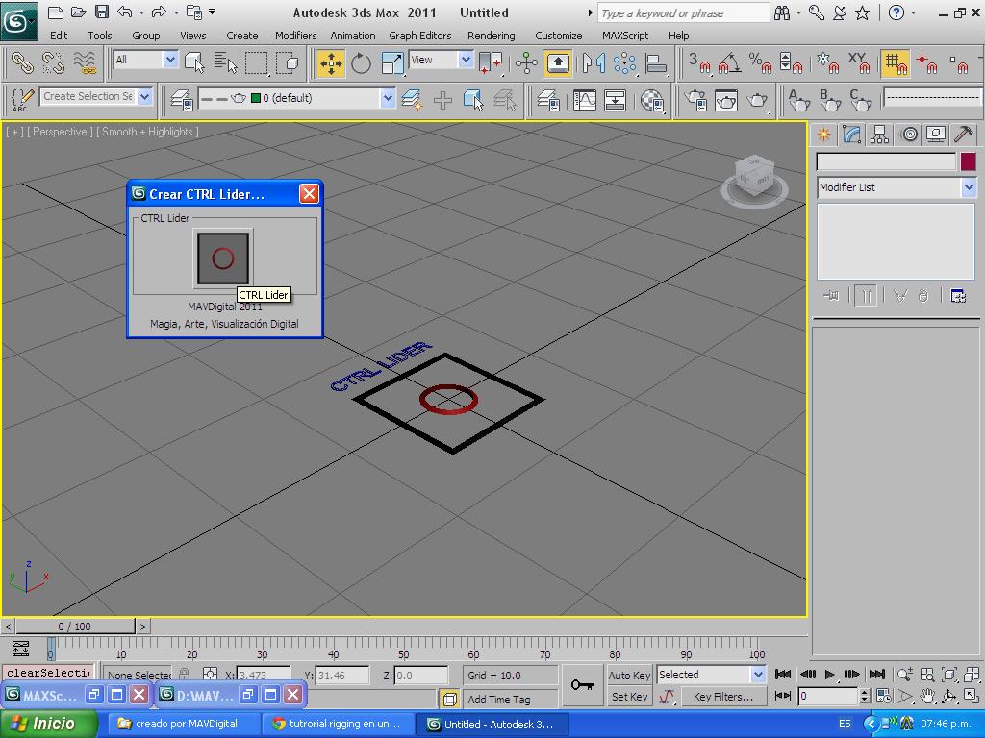Click the Align tool icon
The image size is (985, 738).
[656, 63]
